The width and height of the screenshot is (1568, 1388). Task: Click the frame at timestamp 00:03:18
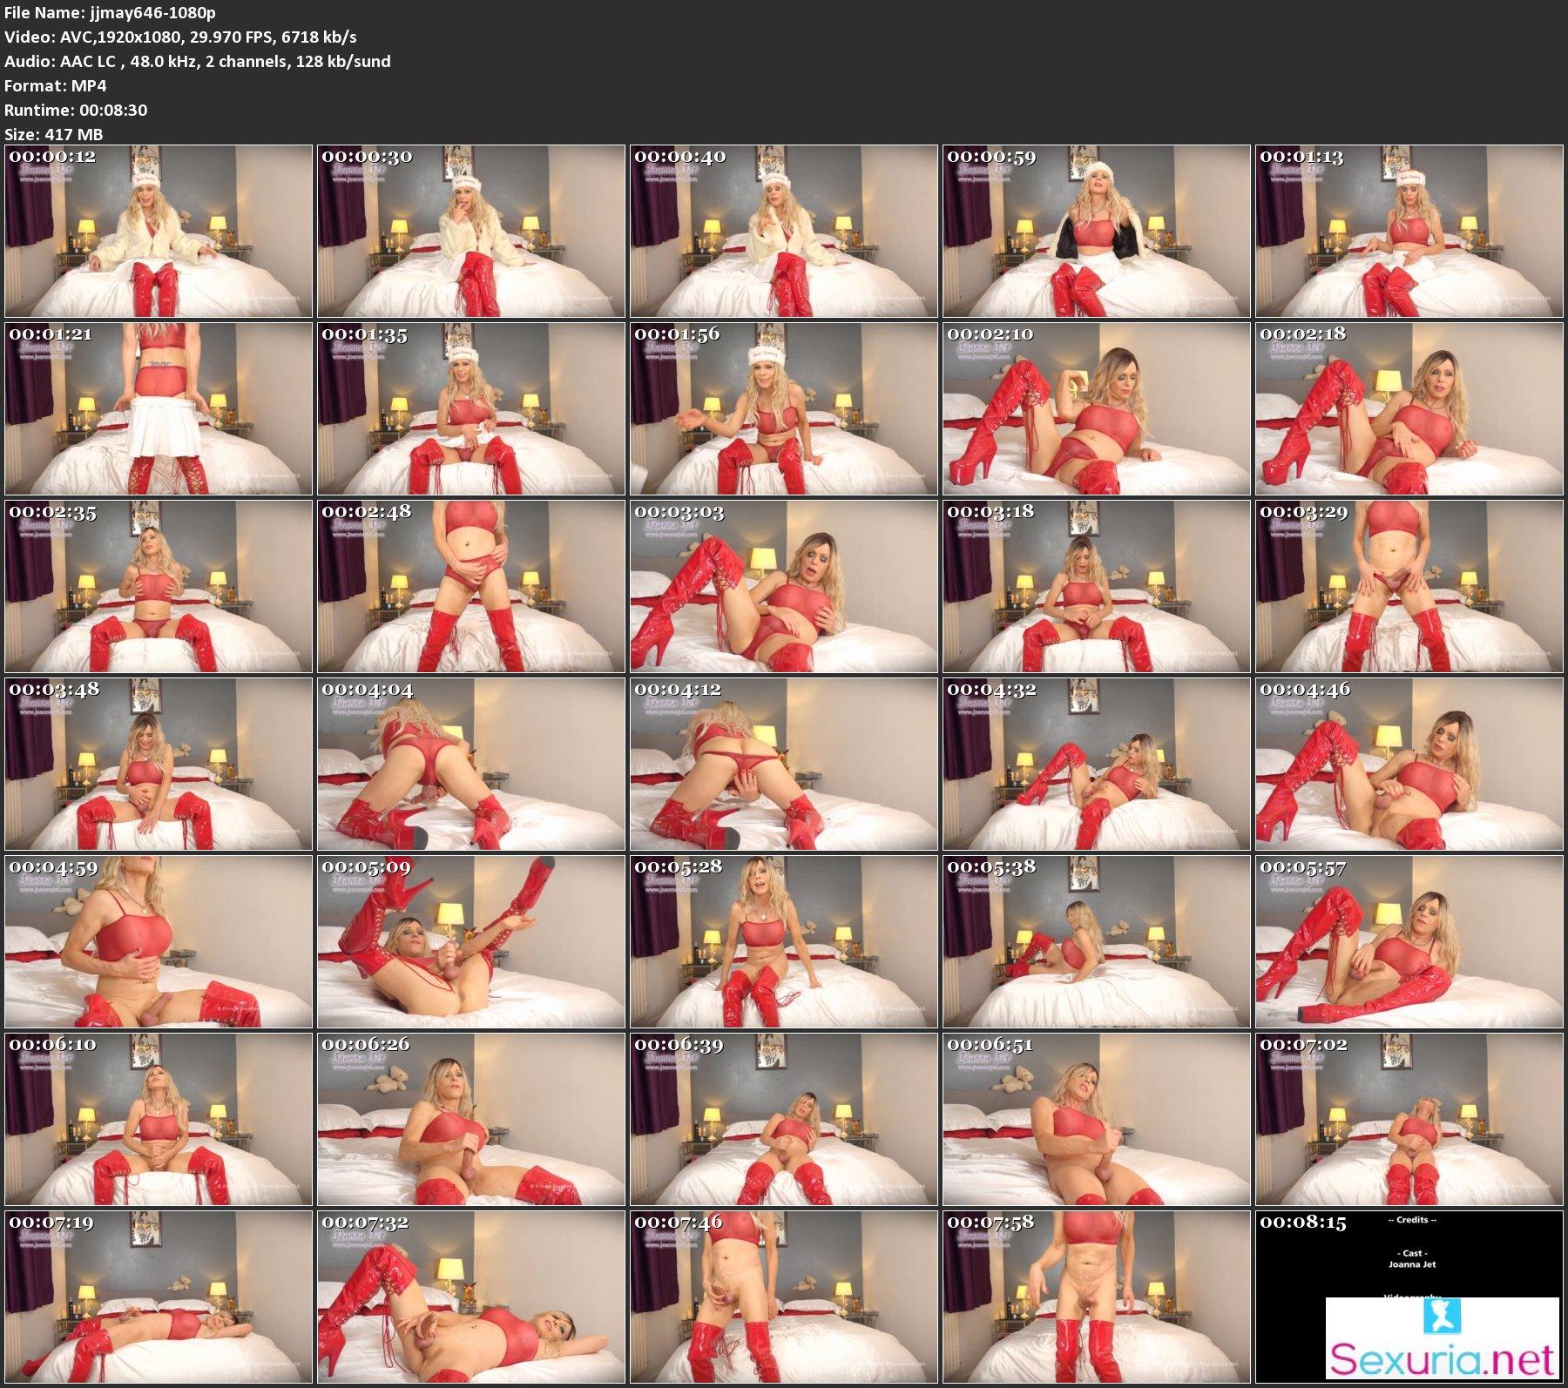[1096, 586]
